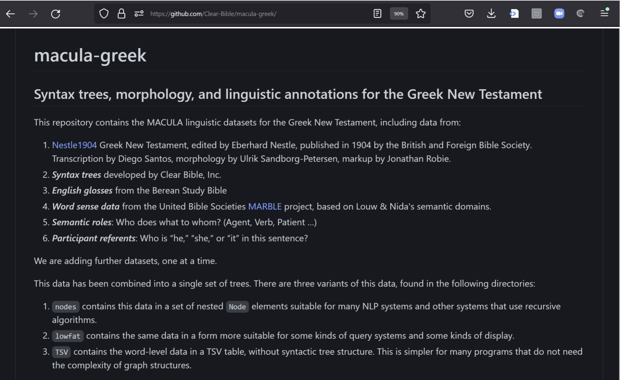
Task: Toggle tracking protection via the shield
Action: click(x=104, y=13)
